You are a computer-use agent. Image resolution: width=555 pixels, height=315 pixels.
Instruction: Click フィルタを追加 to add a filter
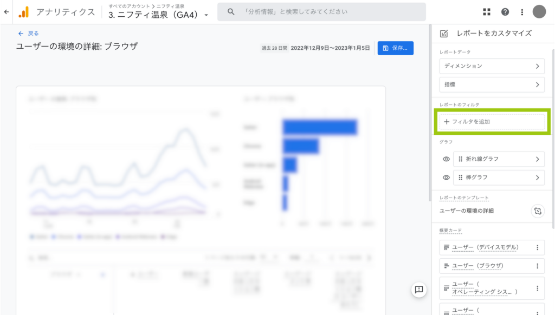click(x=492, y=122)
